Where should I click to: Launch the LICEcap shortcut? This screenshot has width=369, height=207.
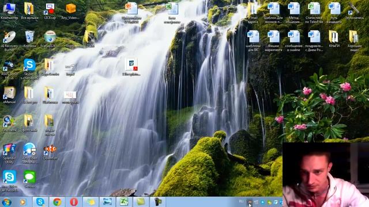pos(50,11)
